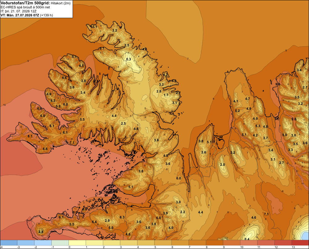The height and width of the screenshot is (249, 309).
Task: Click the temperature value 6.6 on the map
Action: (x=45, y=149)
